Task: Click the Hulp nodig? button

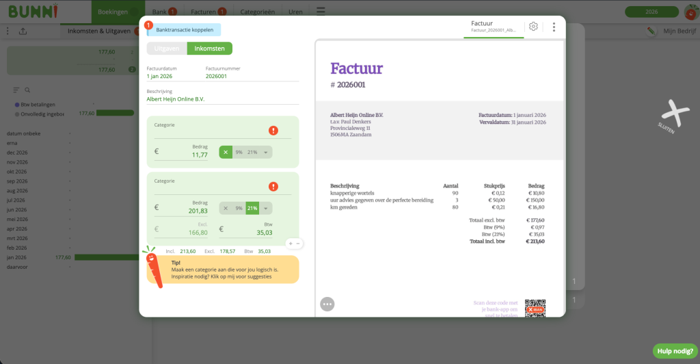Action: [x=675, y=351]
